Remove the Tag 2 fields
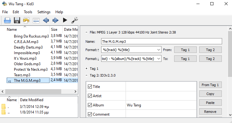Screen dimensions: 232x123 (210, 112)
